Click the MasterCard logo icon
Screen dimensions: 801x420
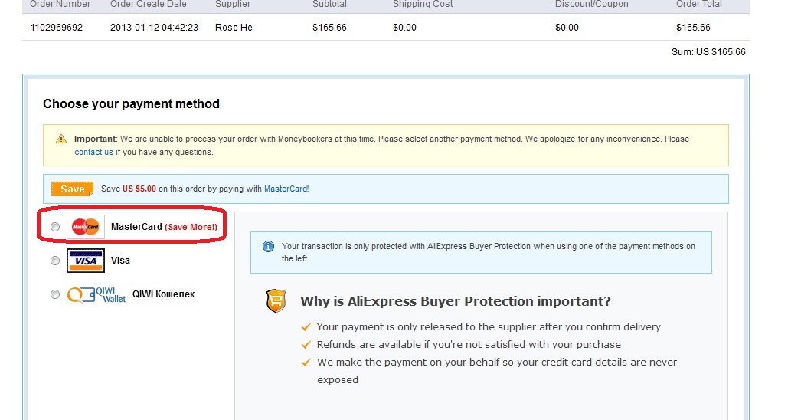coord(86,227)
